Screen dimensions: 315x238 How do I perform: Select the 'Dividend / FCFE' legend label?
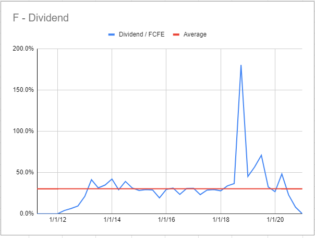142,34
